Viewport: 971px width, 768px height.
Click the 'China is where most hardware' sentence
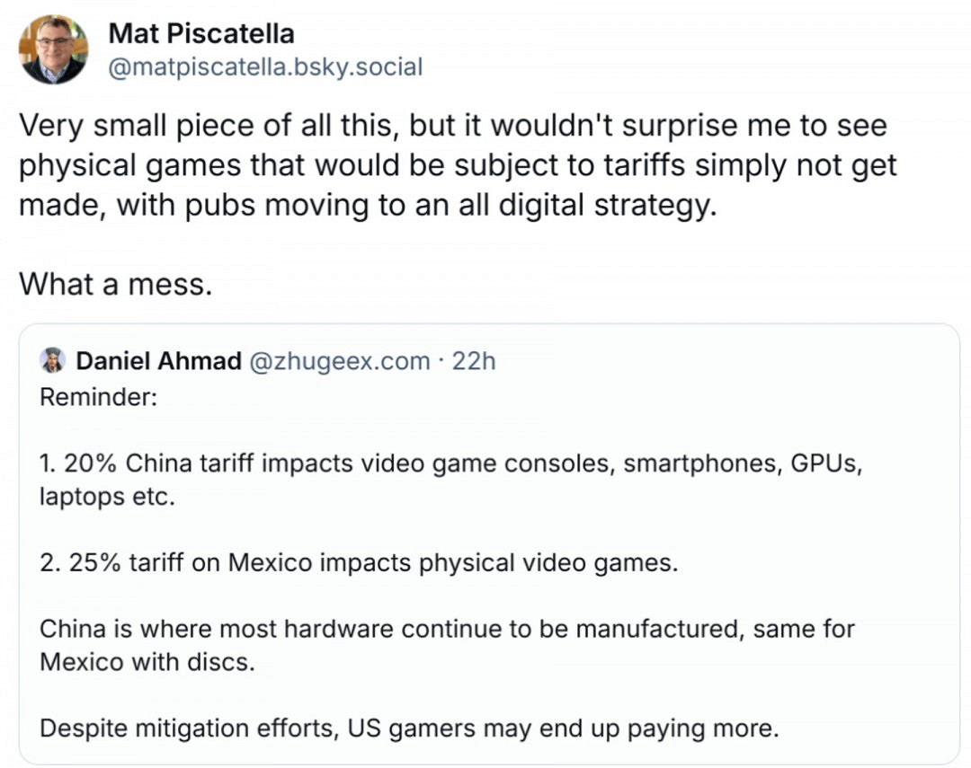447,629
